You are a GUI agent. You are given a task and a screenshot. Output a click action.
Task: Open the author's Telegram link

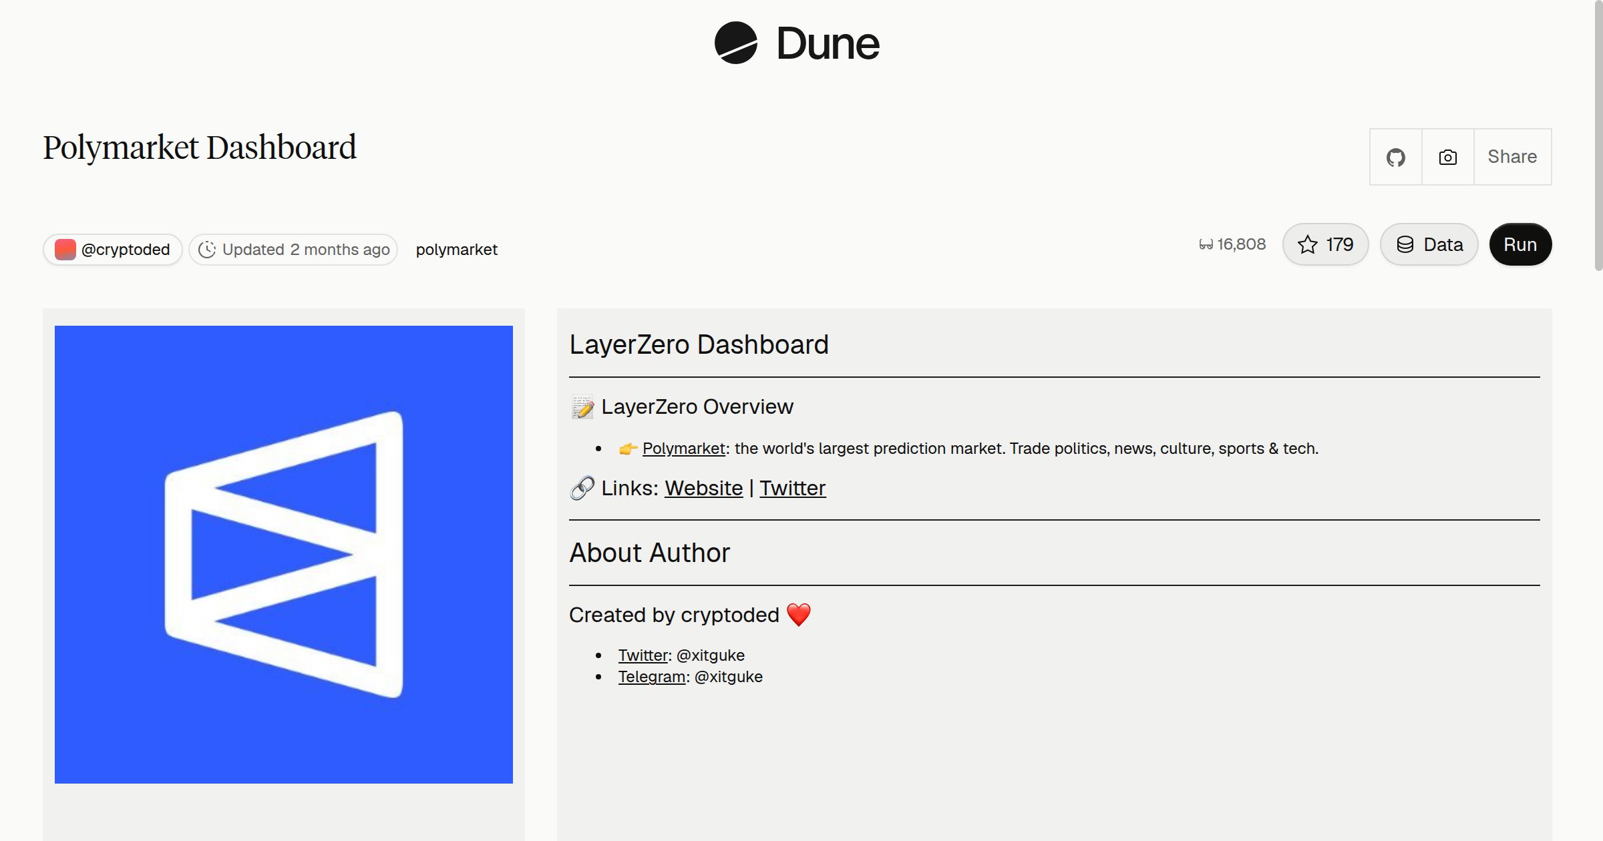click(651, 677)
